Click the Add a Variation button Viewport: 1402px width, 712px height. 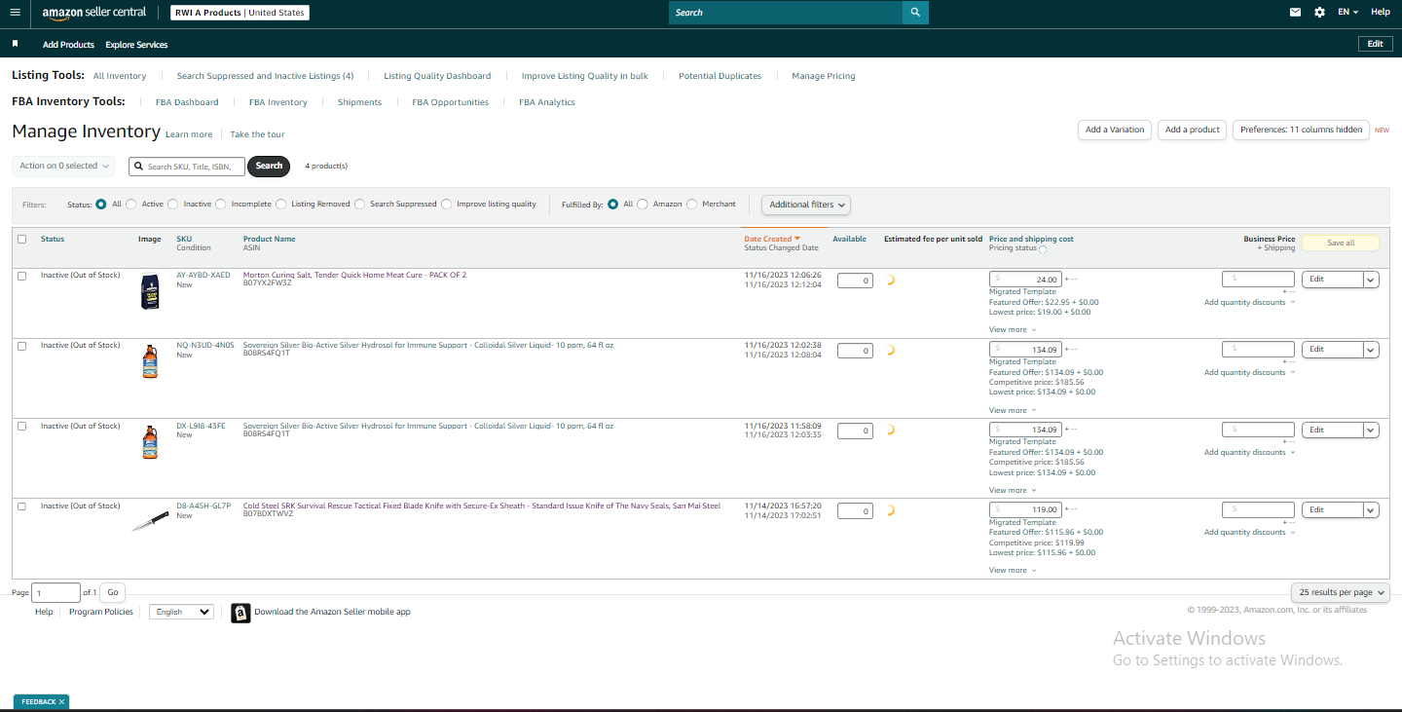coord(1115,130)
